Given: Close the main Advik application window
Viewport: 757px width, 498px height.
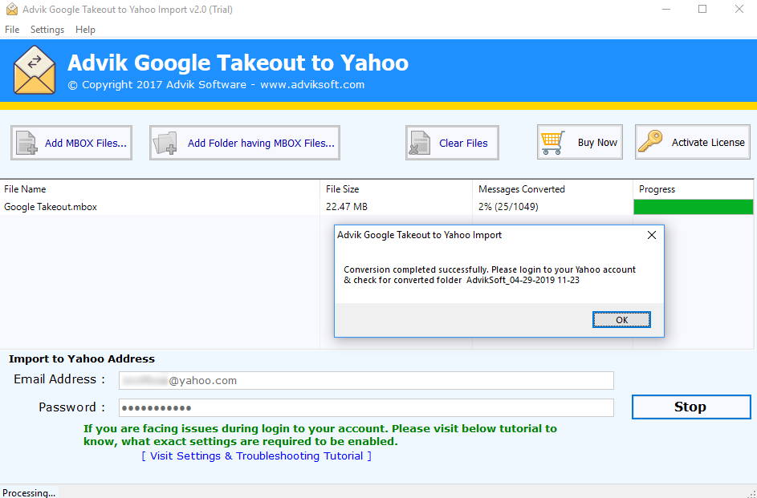Looking at the screenshot, I should [x=739, y=9].
